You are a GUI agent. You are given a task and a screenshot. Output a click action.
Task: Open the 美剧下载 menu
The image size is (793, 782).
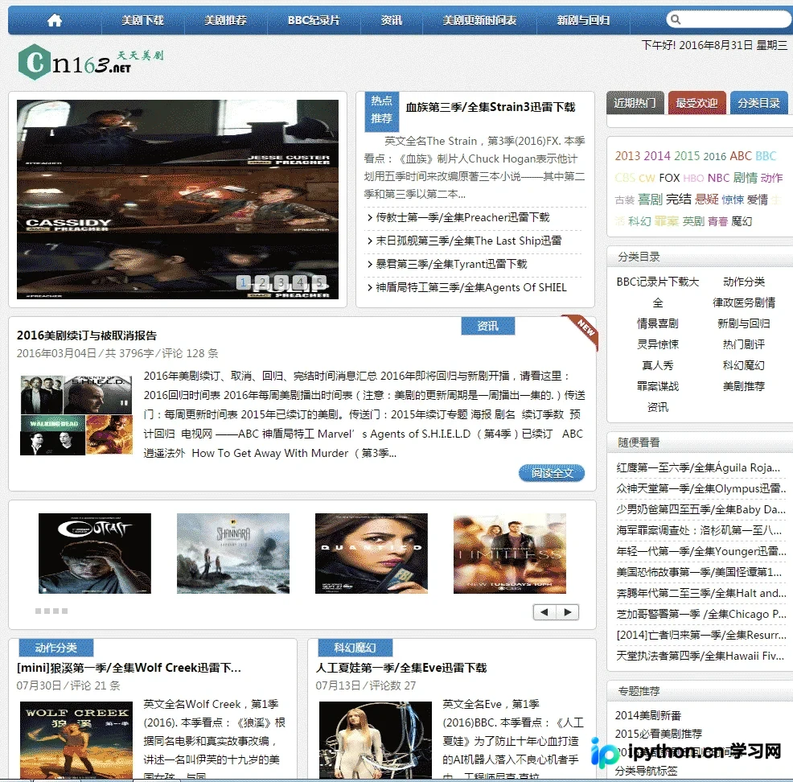[x=142, y=21]
